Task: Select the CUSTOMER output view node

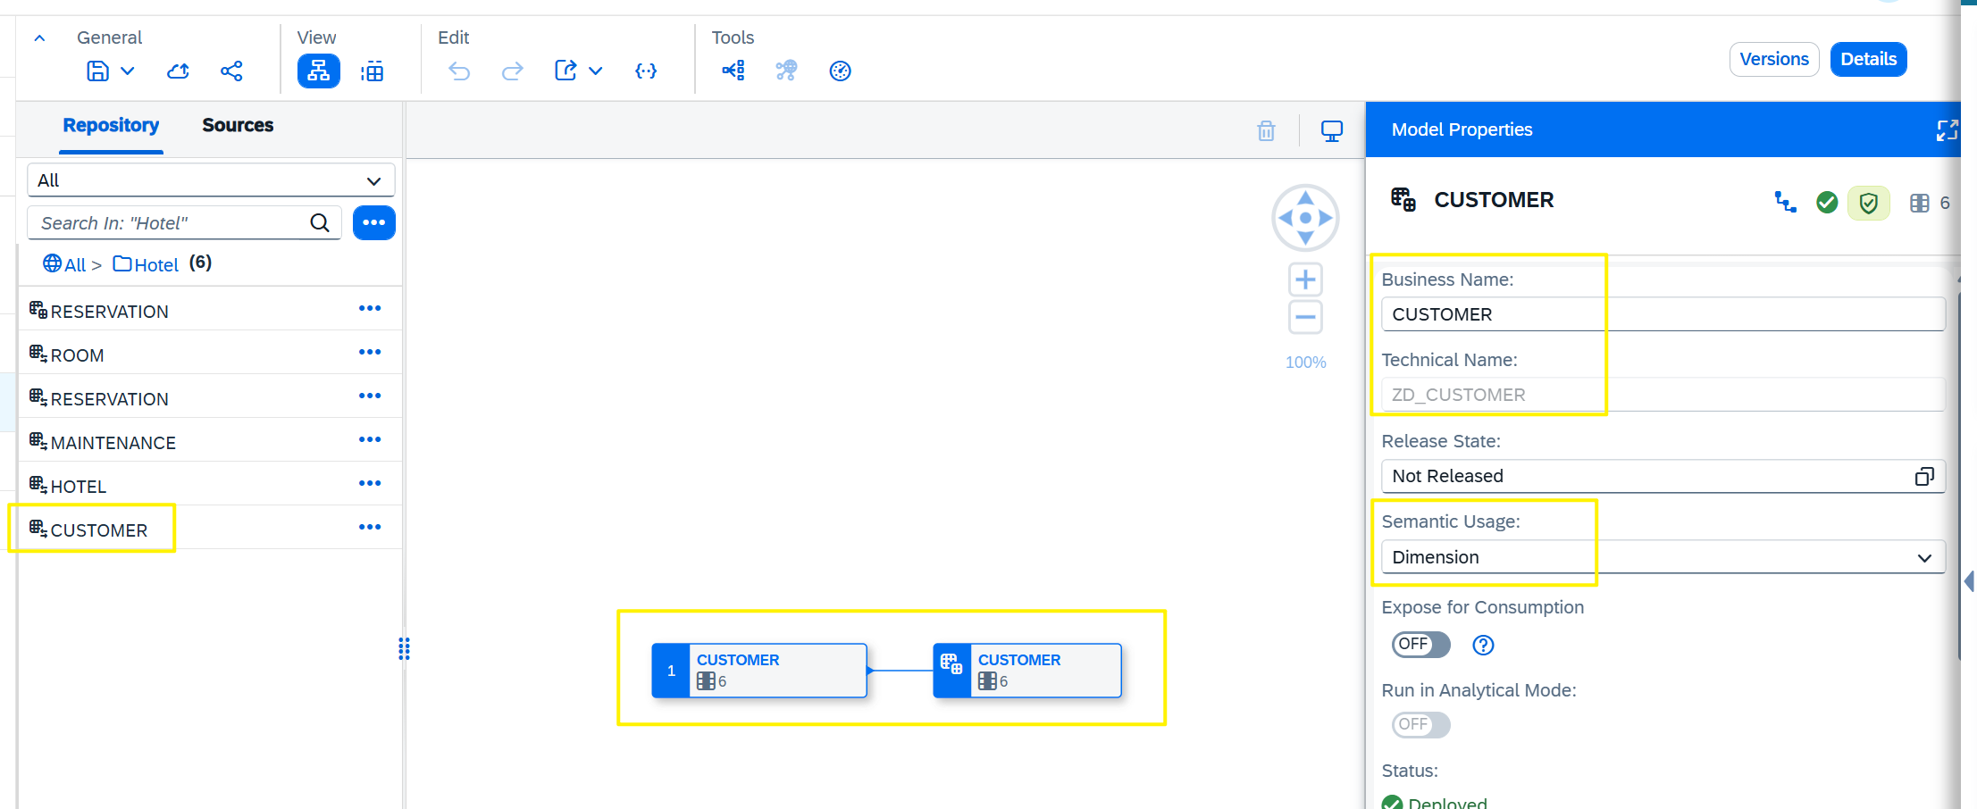Action: 1027,671
